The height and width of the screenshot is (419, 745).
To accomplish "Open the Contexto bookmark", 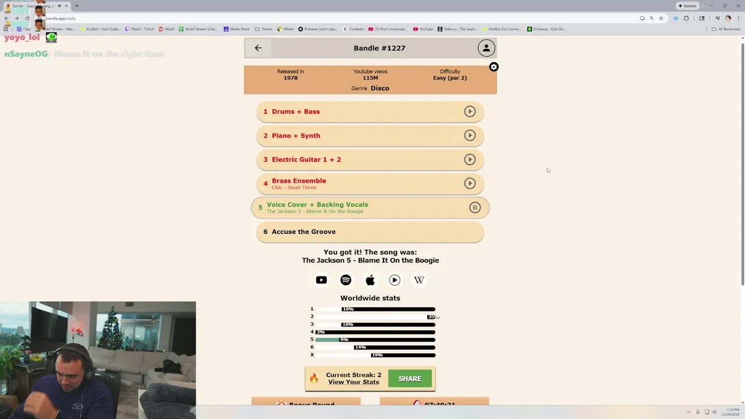I will (353, 29).
